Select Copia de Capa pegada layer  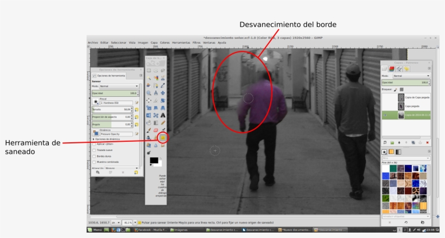(x=406, y=97)
